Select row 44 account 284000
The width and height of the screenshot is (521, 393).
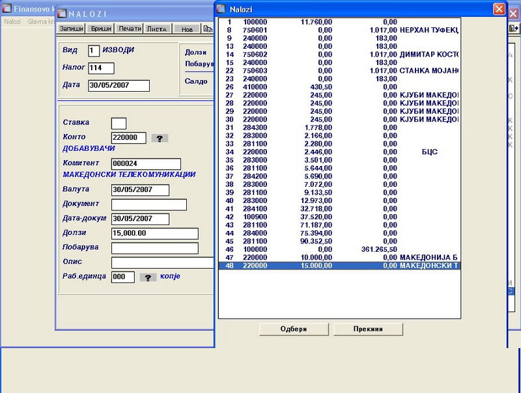point(339,234)
